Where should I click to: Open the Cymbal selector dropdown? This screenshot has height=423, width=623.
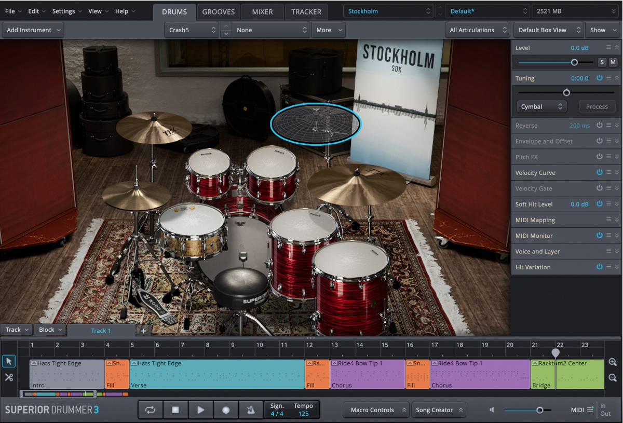click(541, 106)
